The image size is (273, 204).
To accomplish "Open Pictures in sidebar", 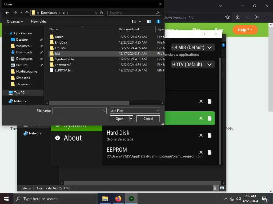I will click(x=22, y=65).
